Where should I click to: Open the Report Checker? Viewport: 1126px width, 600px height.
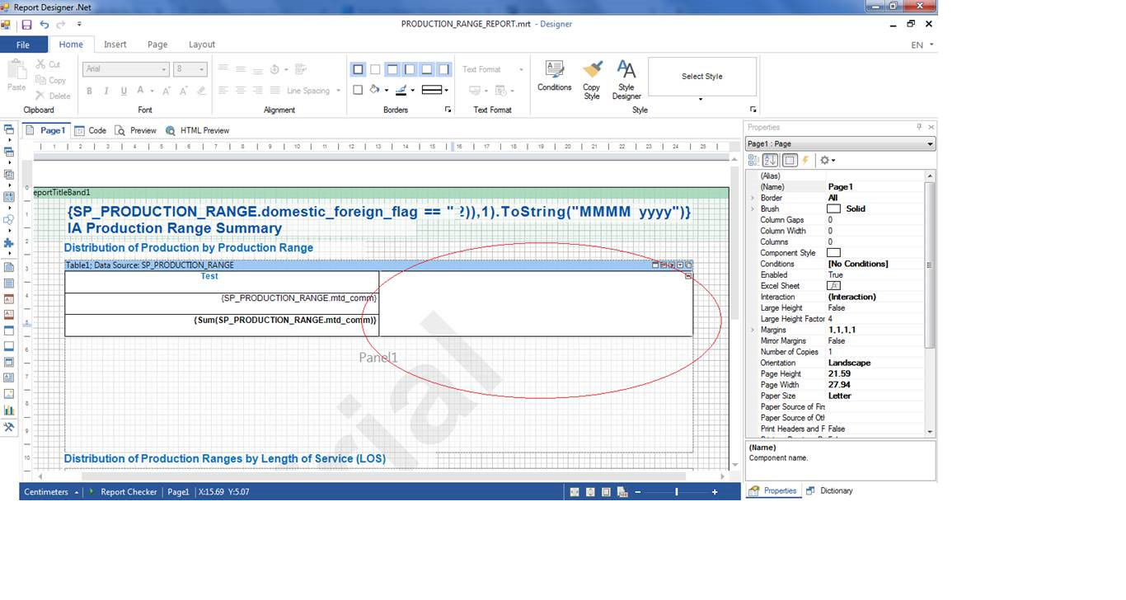click(x=122, y=492)
